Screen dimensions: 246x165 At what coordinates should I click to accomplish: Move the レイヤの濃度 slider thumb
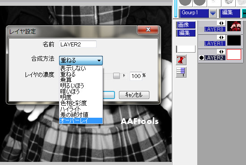(x=116, y=76)
